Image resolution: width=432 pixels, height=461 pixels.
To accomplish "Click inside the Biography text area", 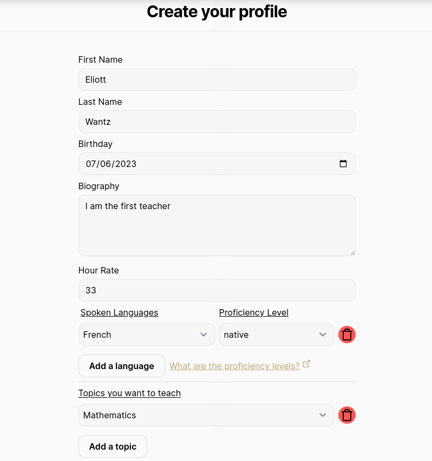I will 217,224.
